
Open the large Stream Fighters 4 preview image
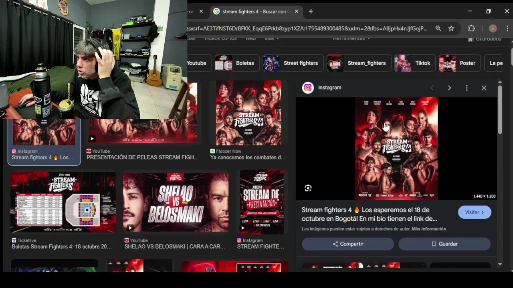pos(396,148)
